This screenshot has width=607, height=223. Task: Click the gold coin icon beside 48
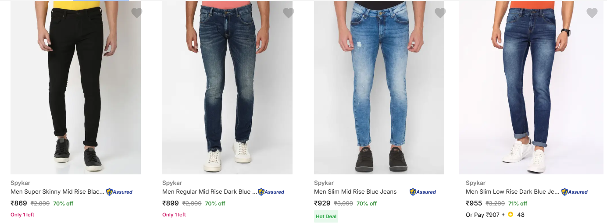[x=511, y=215]
